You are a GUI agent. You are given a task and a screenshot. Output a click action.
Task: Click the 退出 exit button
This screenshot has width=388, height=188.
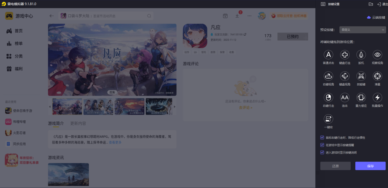382,4
